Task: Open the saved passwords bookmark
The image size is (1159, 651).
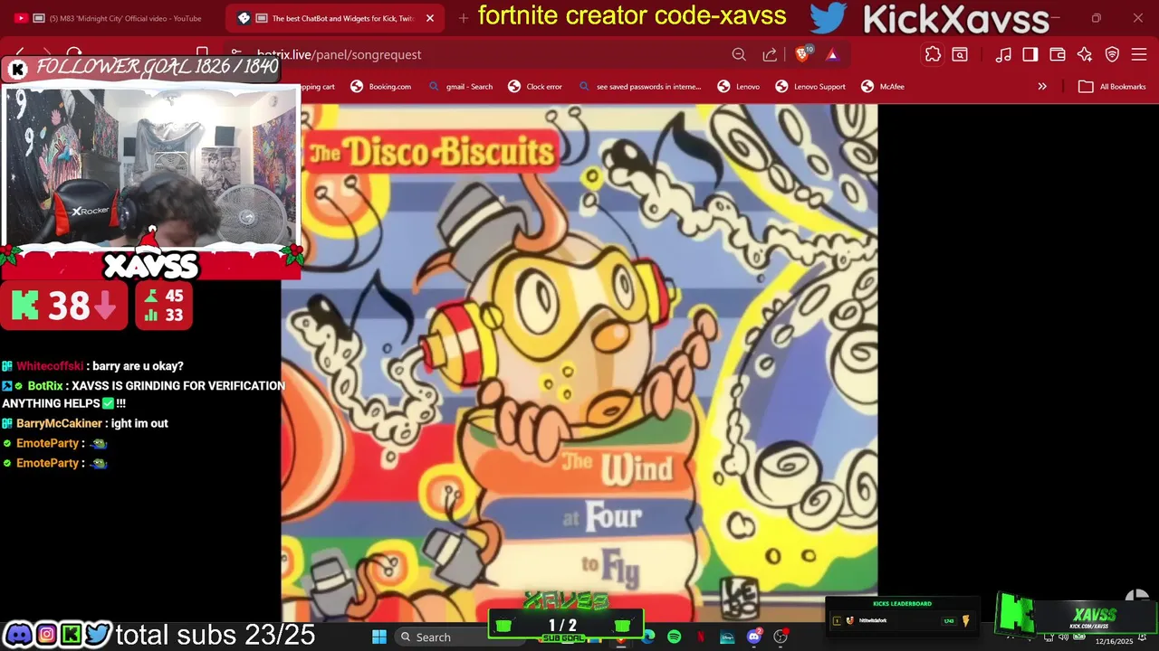Action: (x=640, y=87)
